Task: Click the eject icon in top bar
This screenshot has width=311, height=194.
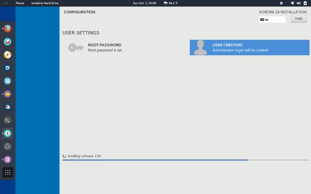Action: click(281, 3)
